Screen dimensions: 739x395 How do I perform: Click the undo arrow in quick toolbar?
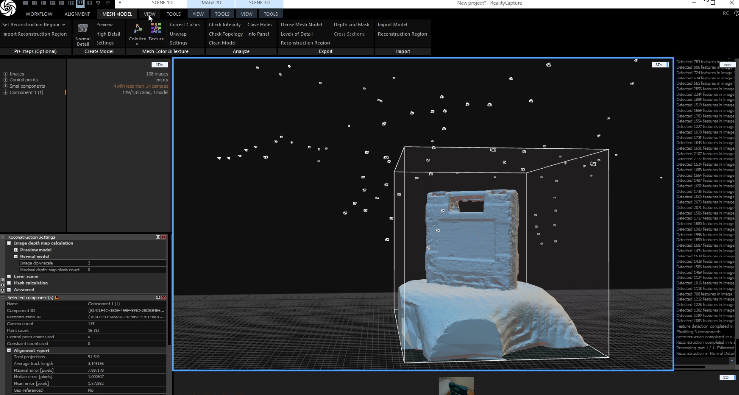[x=98, y=3]
